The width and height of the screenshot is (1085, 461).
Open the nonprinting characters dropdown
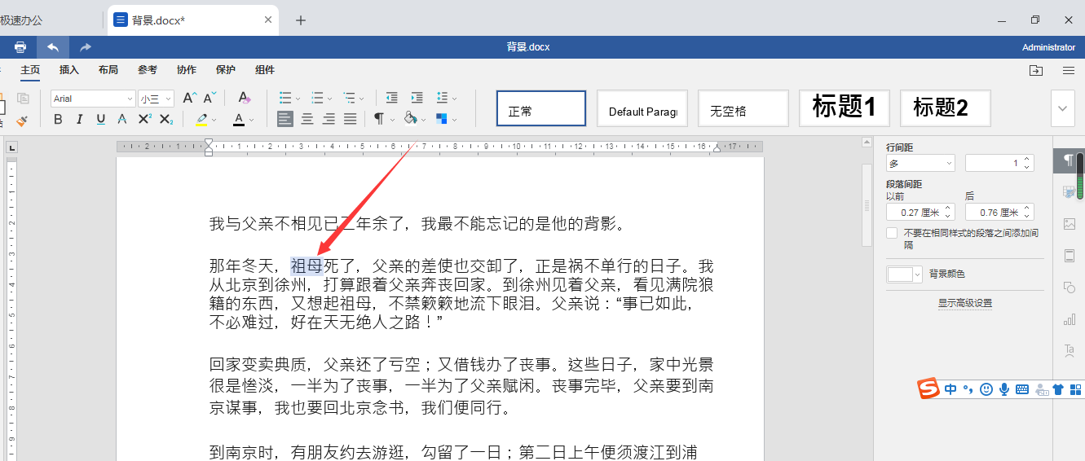pos(392,120)
